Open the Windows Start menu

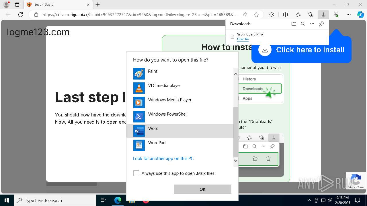(7, 200)
